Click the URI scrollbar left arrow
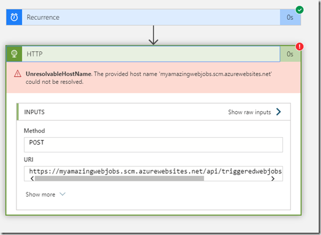Screen dimensions: 321x235 (x=32, y=178)
